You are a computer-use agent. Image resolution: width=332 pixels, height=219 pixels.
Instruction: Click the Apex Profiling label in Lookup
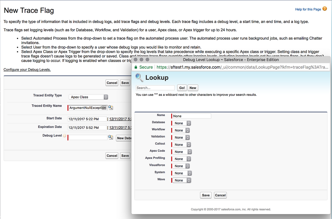pos(155,158)
